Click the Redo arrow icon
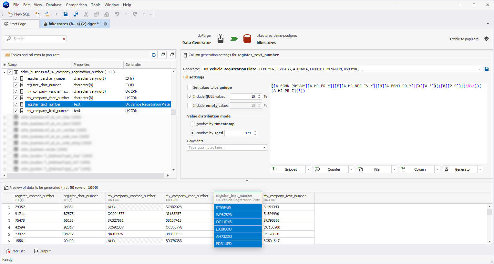 135,14
